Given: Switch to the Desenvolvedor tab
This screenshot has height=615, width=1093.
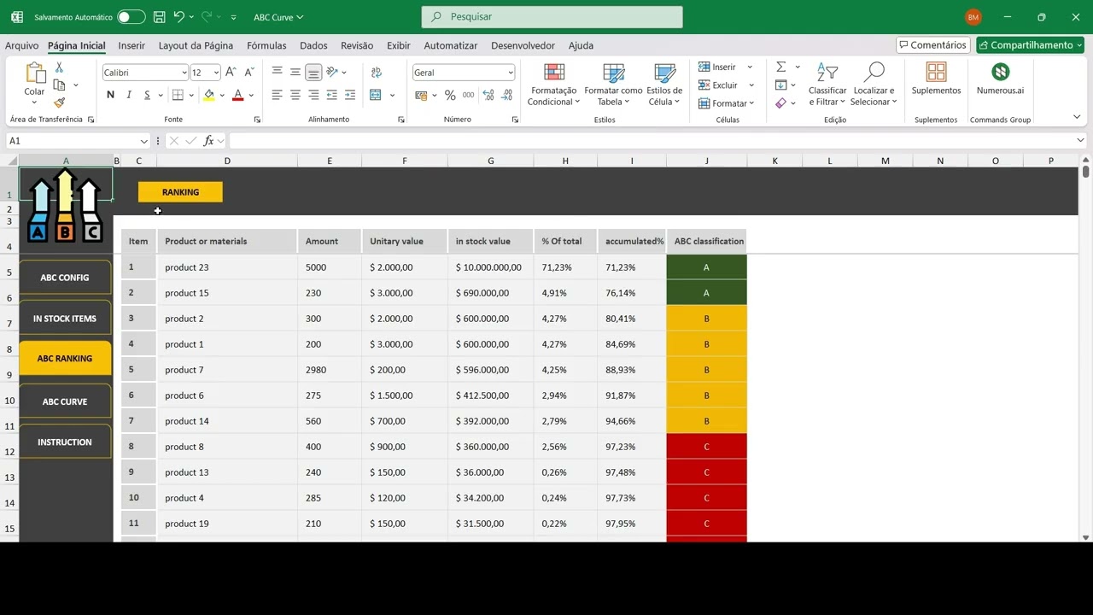Looking at the screenshot, I should click(x=523, y=46).
